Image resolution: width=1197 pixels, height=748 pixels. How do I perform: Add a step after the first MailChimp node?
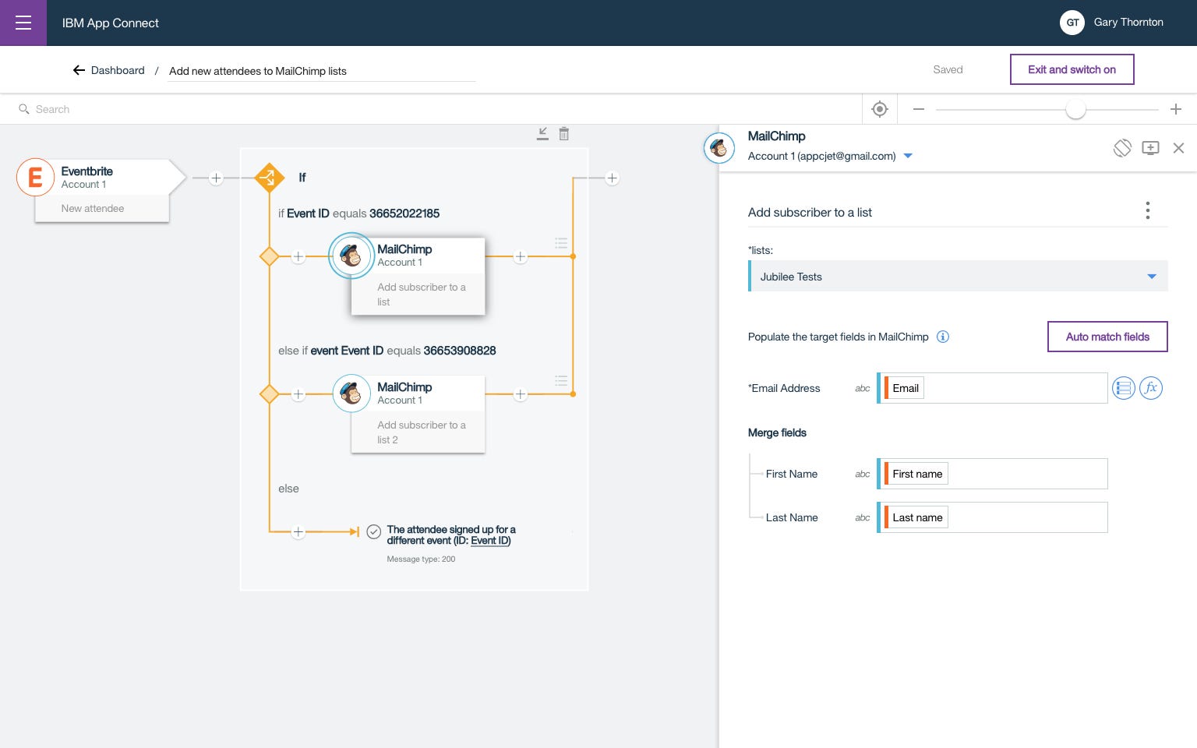tap(521, 256)
